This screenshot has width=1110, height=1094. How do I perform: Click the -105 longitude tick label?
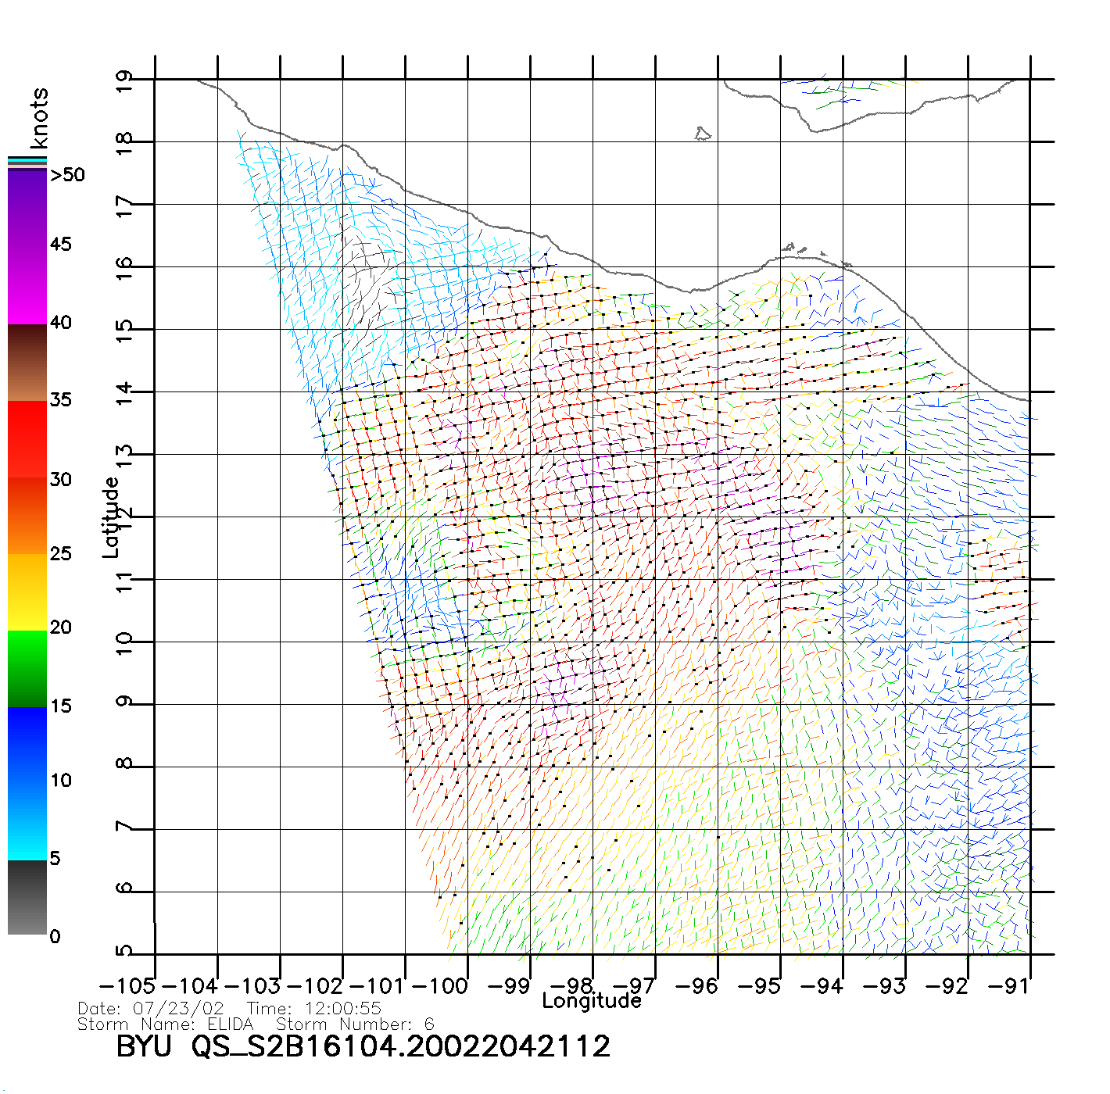click(x=127, y=986)
